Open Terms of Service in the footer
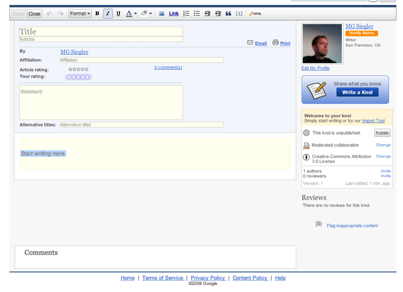This screenshot has width=403, height=292. pos(163,278)
